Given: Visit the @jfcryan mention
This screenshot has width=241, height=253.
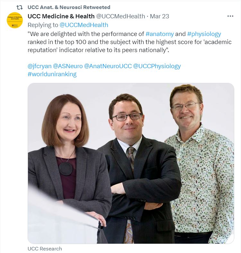Looking at the screenshot, I should (x=40, y=66).
